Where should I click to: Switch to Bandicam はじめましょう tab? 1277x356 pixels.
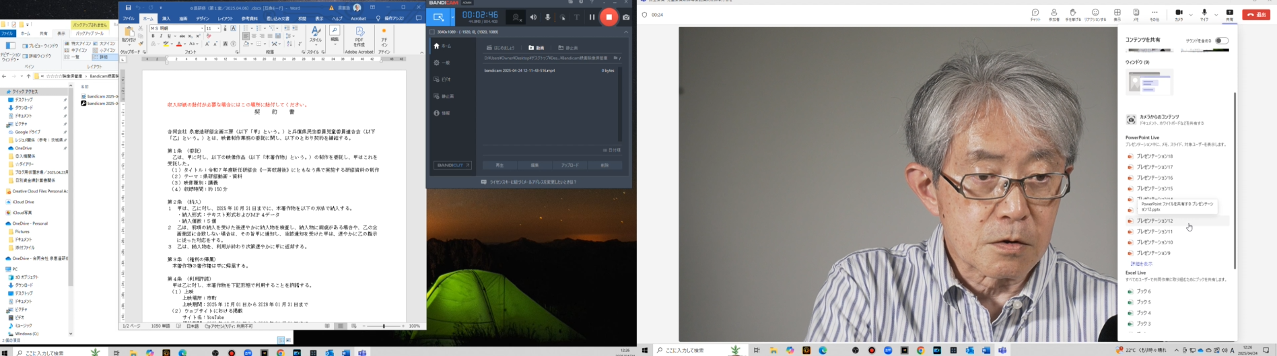click(500, 48)
